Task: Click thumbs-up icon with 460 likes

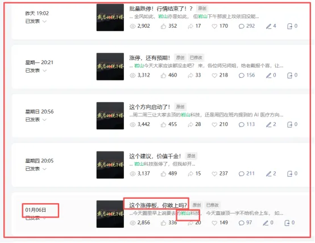Action: (163, 76)
